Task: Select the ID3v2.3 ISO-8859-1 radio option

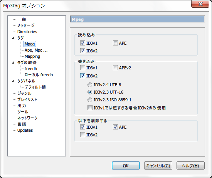Action: click(x=90, y=100)
